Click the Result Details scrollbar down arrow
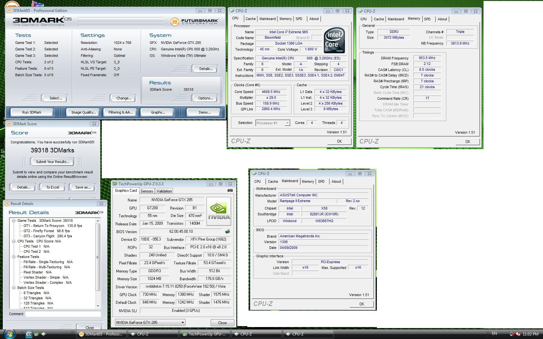 (x=98, y=306)
